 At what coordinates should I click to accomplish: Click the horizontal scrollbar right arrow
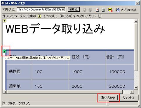pos(132,92)
